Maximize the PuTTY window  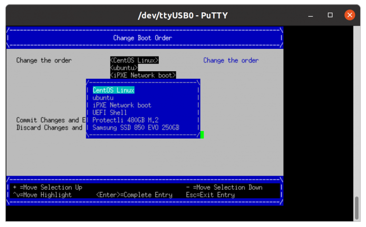pyautogui.click(x=330, y=15)
